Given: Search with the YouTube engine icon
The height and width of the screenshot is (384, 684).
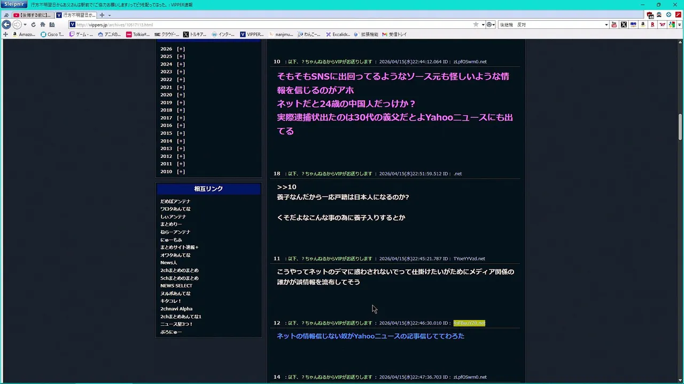Looking at the screenshot, I should click(x=614, y=25).
